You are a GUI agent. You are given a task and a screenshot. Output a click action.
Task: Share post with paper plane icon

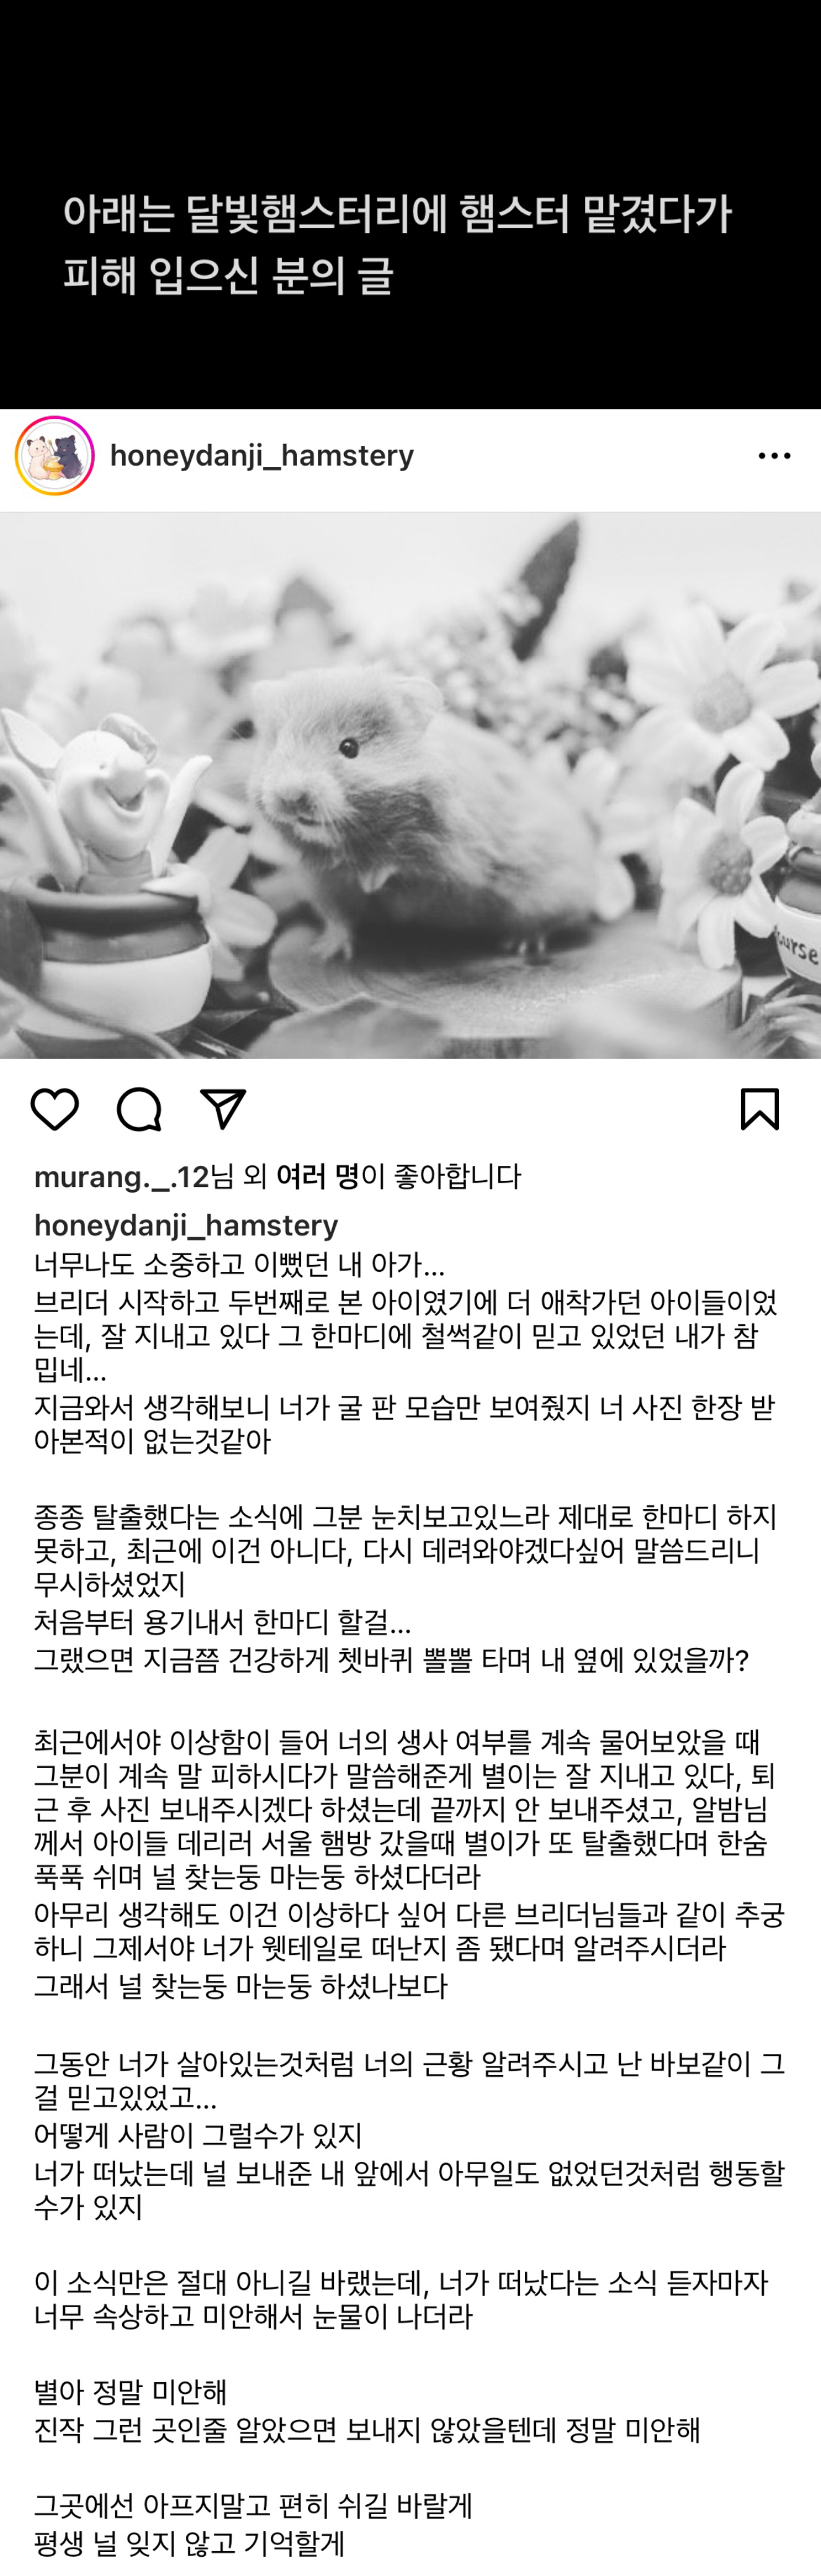point(222,1110)
